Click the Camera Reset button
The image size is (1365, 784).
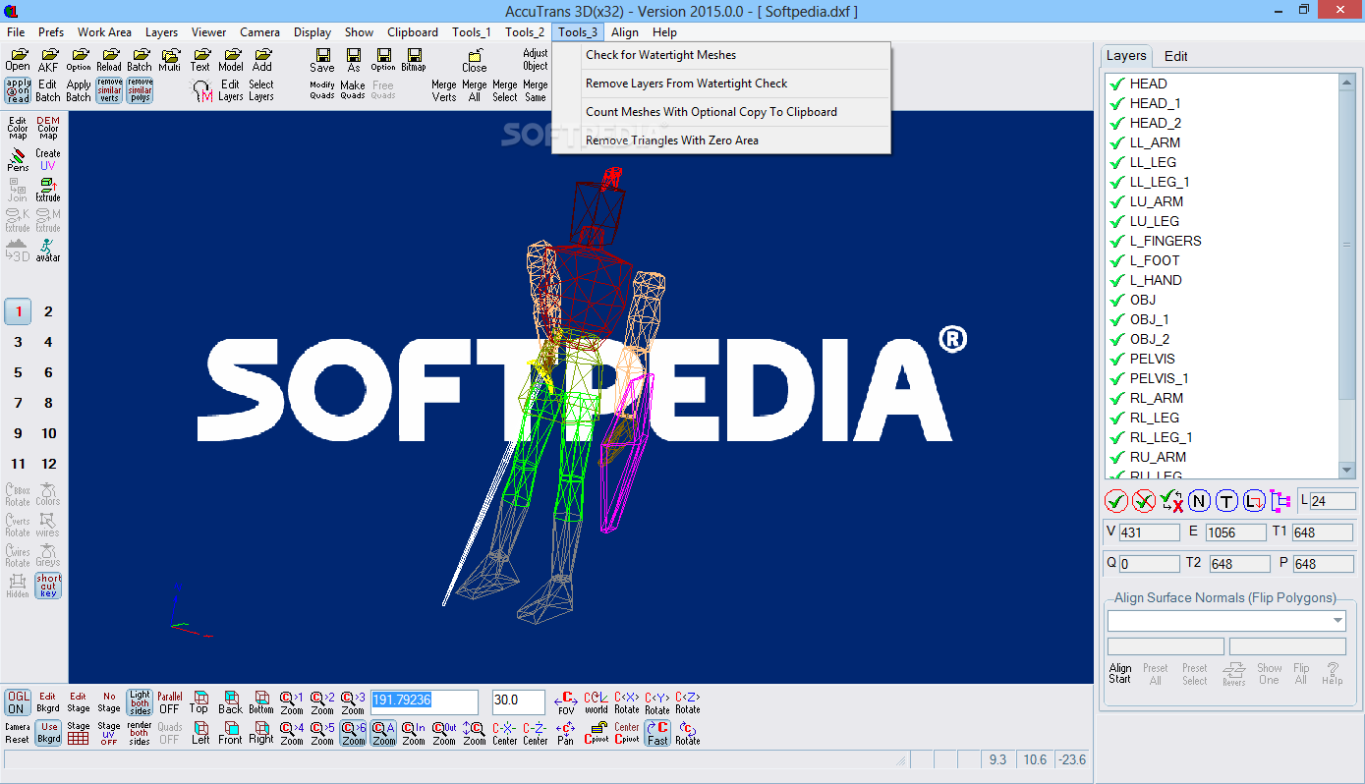pyautogui.click(x=18, y=733)
